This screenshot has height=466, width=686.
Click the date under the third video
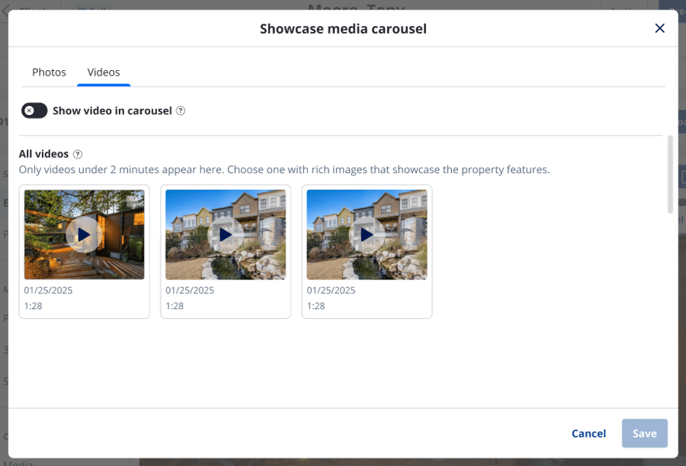[x=331, y=291]
